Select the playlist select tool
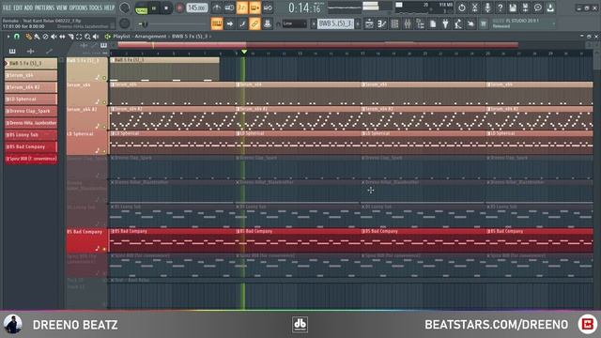 (79, 37)
